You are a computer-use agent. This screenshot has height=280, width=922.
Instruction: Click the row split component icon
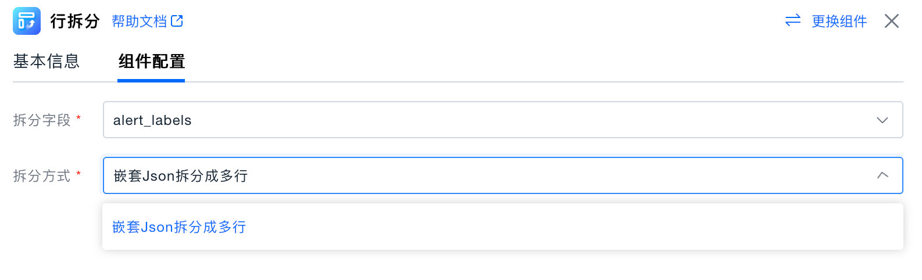(27, 21)
